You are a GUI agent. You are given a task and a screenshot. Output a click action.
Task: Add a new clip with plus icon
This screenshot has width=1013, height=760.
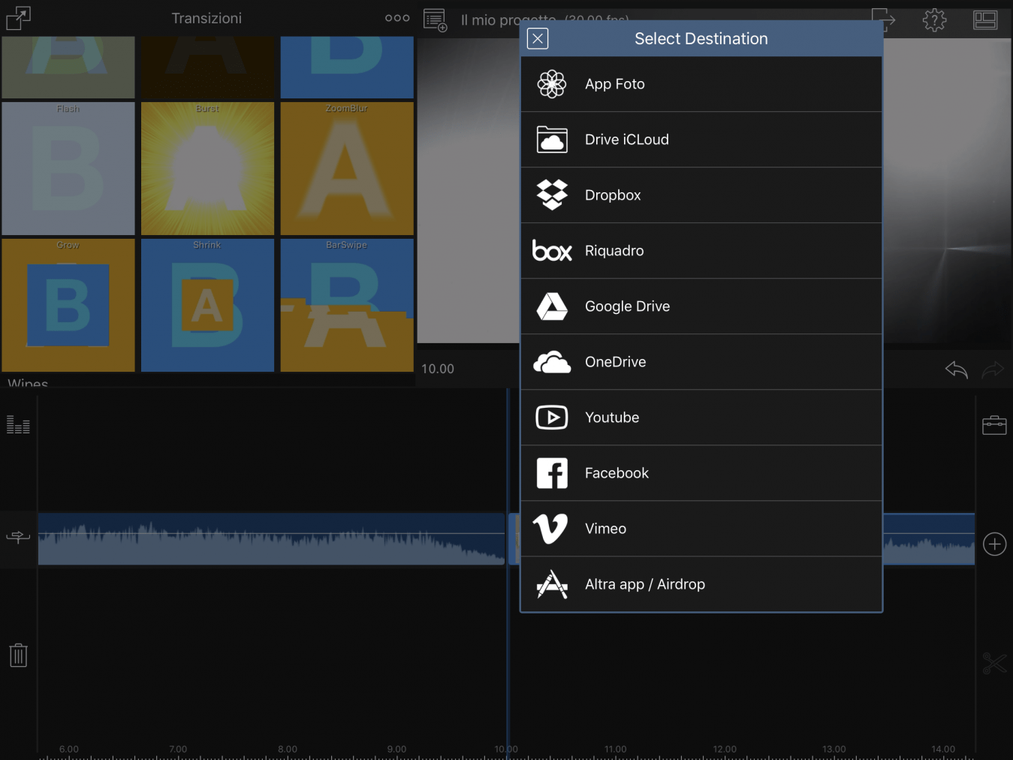994,544
